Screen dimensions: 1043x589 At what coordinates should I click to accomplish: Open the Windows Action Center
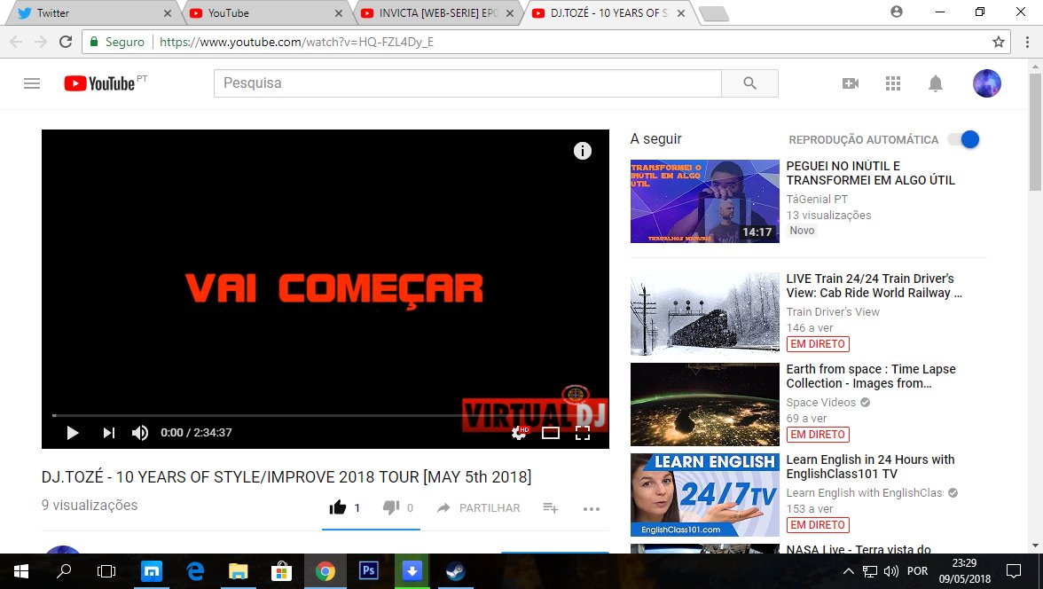click(x=1013, y=571)
